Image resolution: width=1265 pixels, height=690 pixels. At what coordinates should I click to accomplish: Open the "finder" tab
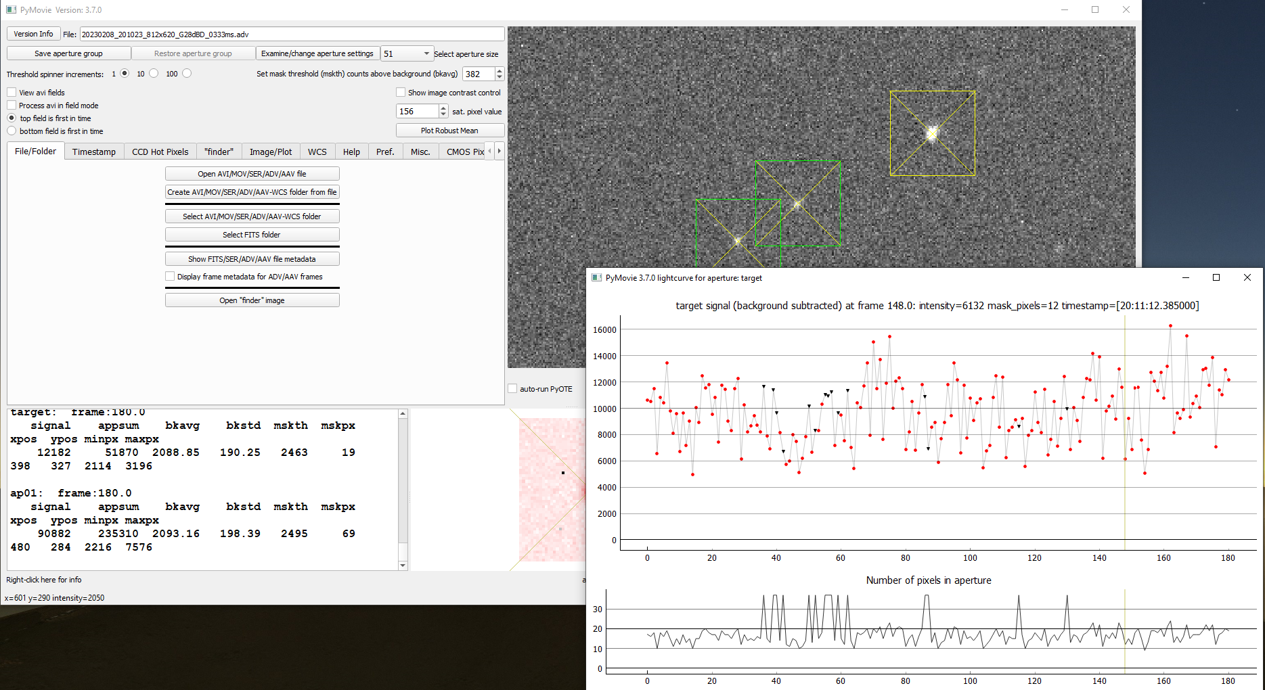pyautogui.click(x=219, y=152)
